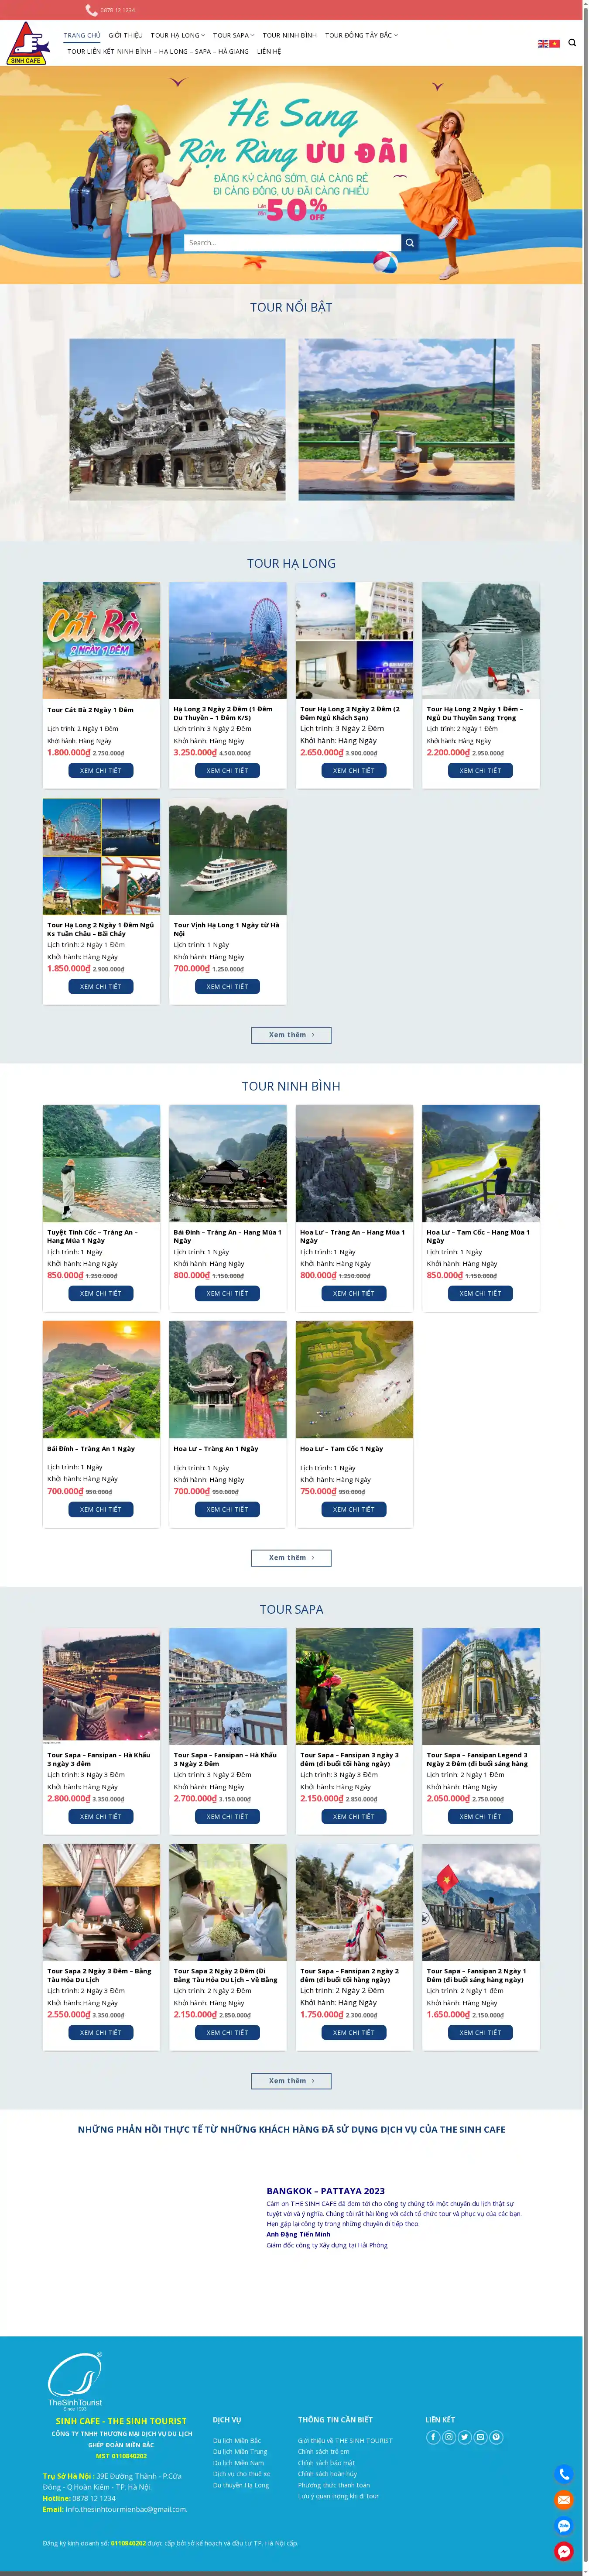Switch language using the flag icons
The image size is (589, 2576).
pyautogui.click(x=549, y=43)
